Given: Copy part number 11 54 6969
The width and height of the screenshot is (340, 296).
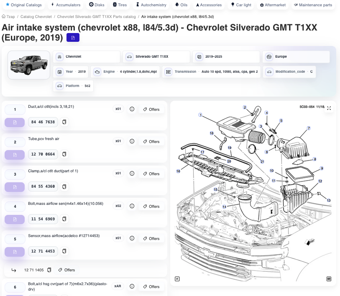Looking at the screenshot, I should coord(64,219).
